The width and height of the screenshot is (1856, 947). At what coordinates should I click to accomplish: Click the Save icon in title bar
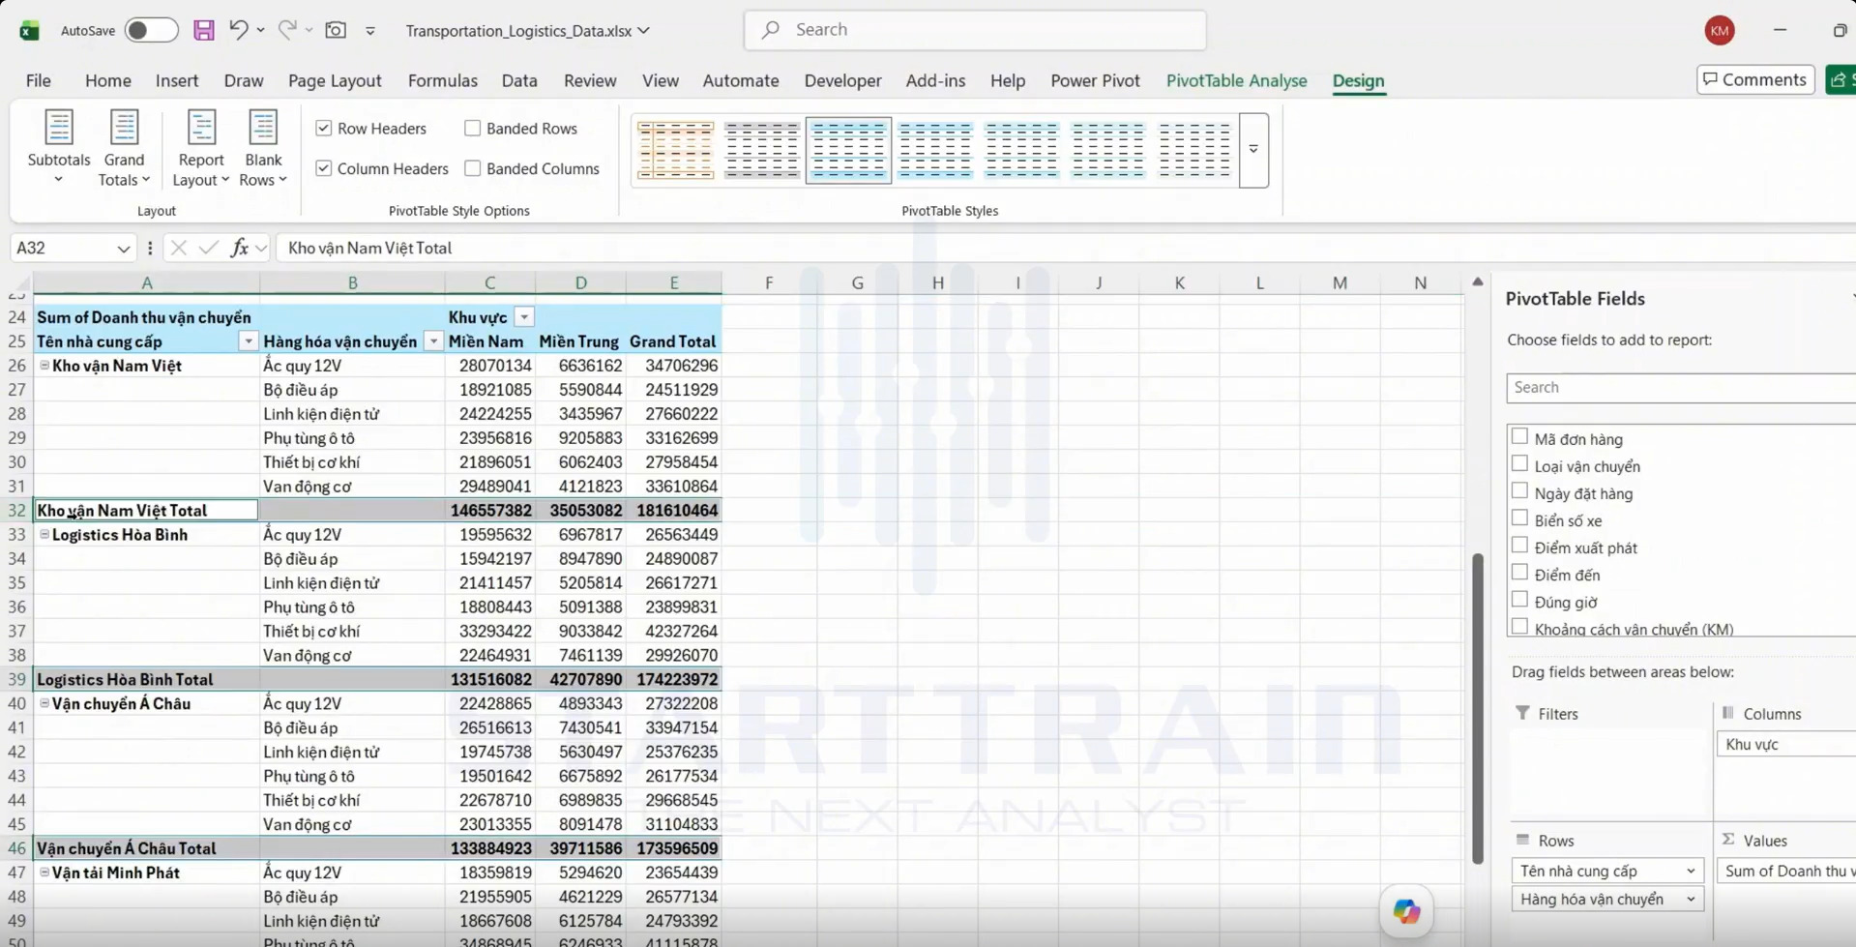(x=203, y=30)
